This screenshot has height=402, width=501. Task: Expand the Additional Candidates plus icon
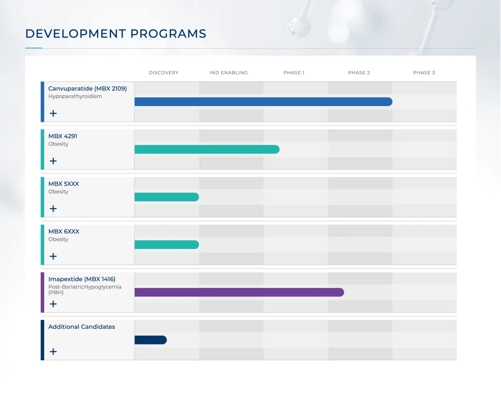click(x=53, y=351)
